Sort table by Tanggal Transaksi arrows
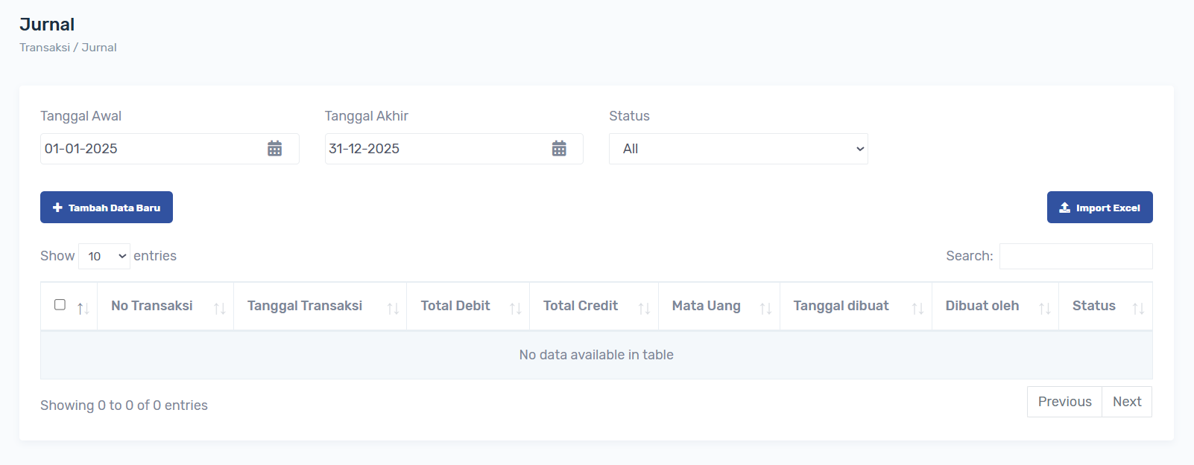Viewport: 1194px width, 465px height. coord(393,308)
